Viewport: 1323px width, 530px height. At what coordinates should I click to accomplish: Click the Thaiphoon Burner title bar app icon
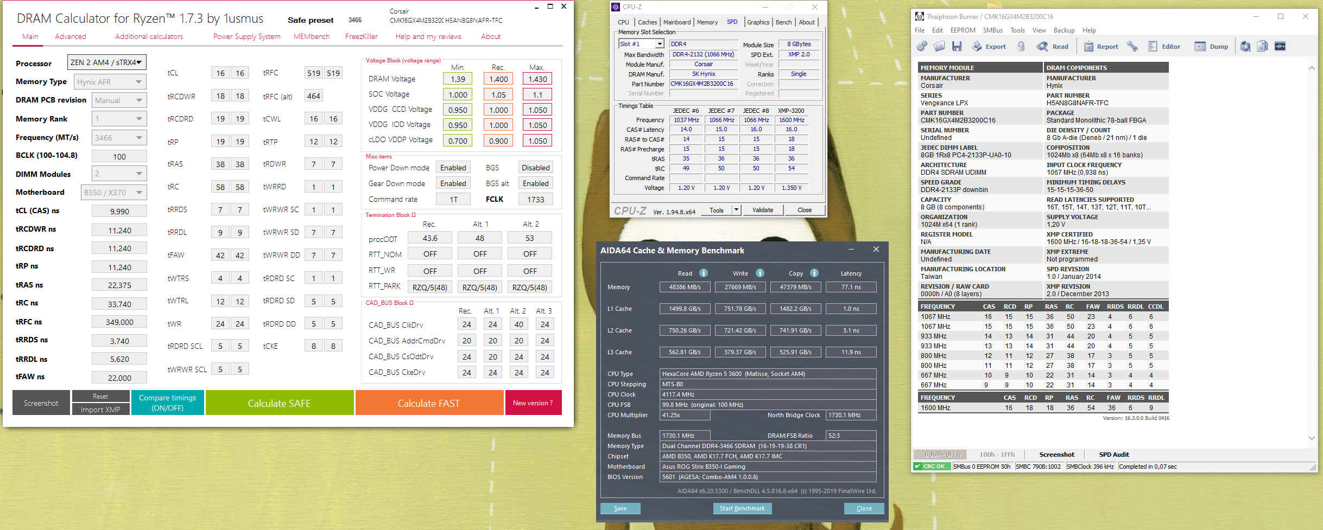coord(920,16)
